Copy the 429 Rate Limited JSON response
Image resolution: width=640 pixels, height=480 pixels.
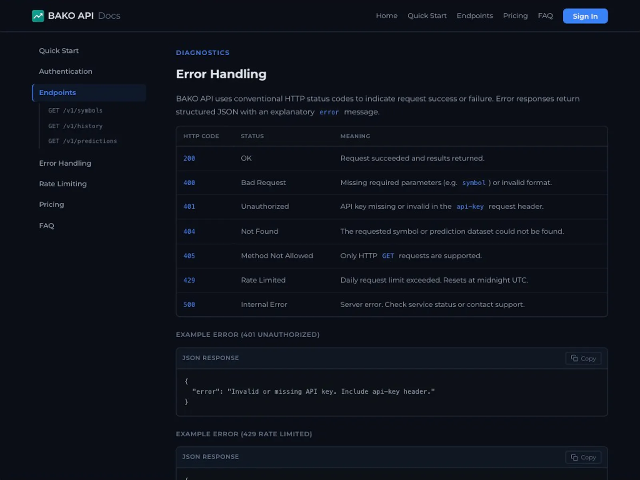(583, 457)
